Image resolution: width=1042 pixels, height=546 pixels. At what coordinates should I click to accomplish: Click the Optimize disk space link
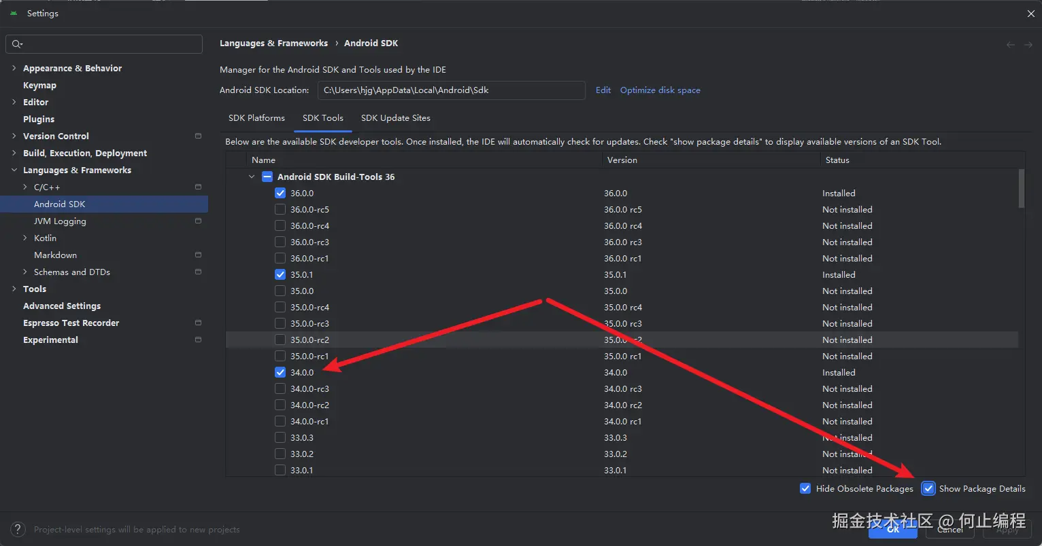[660, 90]
